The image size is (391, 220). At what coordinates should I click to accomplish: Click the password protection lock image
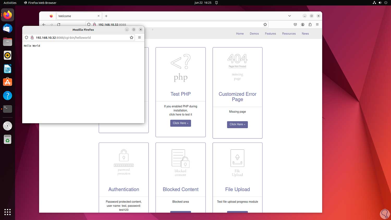[124, 162]
